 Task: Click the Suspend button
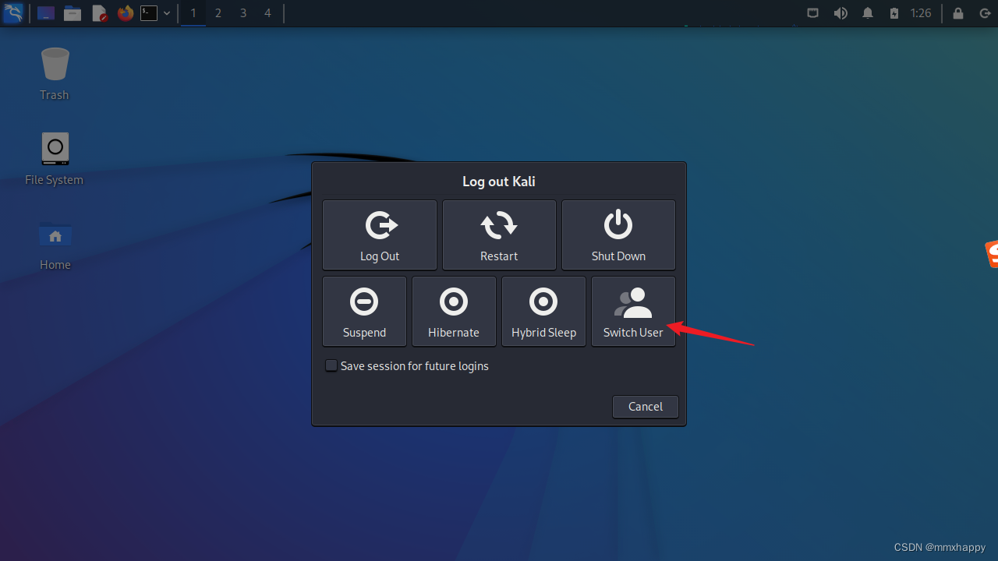(364, 312)
